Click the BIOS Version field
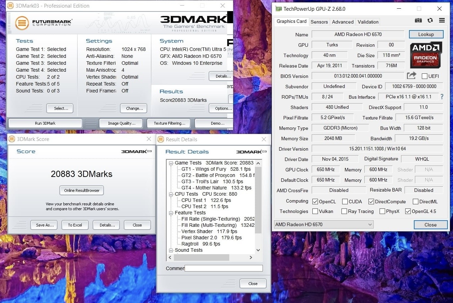The image size is (453, 303). [x=358, y=76]
